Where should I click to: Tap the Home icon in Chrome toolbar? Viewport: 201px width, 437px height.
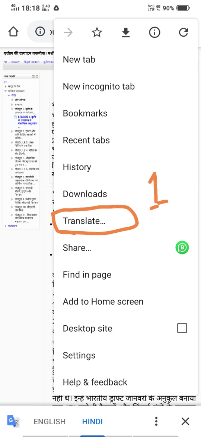pos(14,32)
